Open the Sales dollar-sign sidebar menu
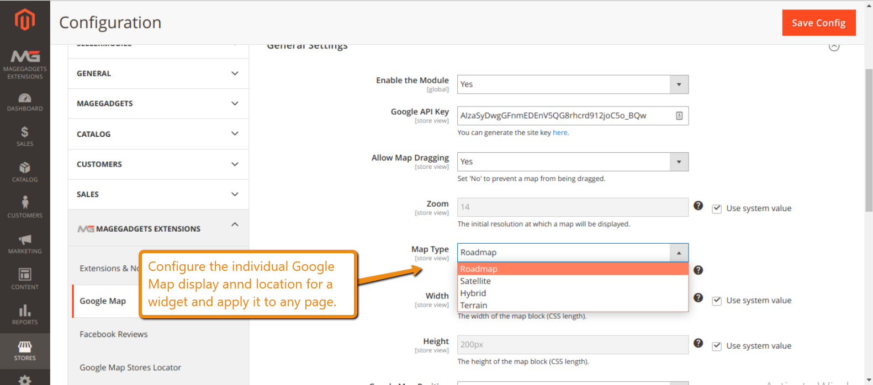The width and height of the screenshot is (873, 385). pyautogui.click(x=25, y=136)
